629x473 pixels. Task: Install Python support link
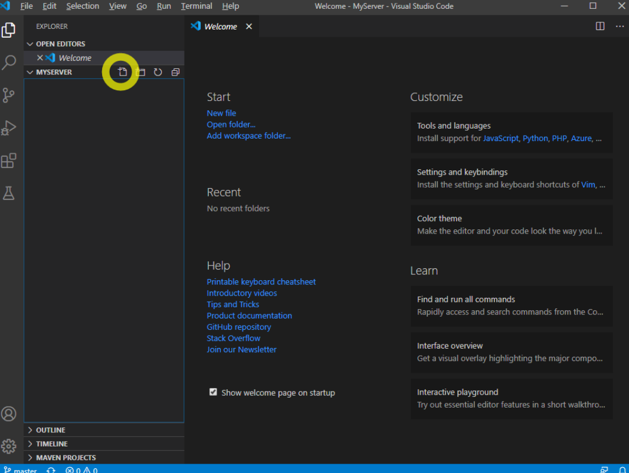pos(535,138)
